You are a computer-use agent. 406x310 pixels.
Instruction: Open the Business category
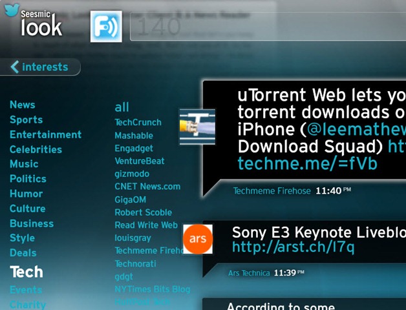pos(32,223)
